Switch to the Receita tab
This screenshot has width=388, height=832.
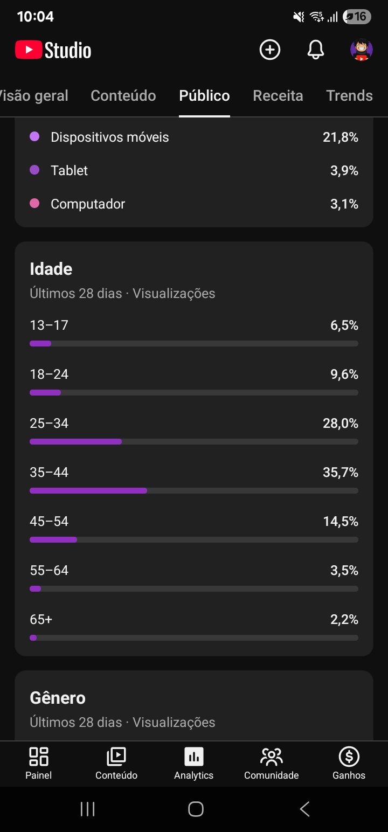point(278,96)
